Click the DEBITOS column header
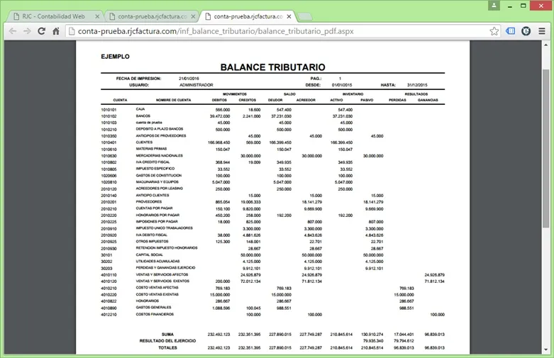The image size is (554, 358). [x=219, y=100]
